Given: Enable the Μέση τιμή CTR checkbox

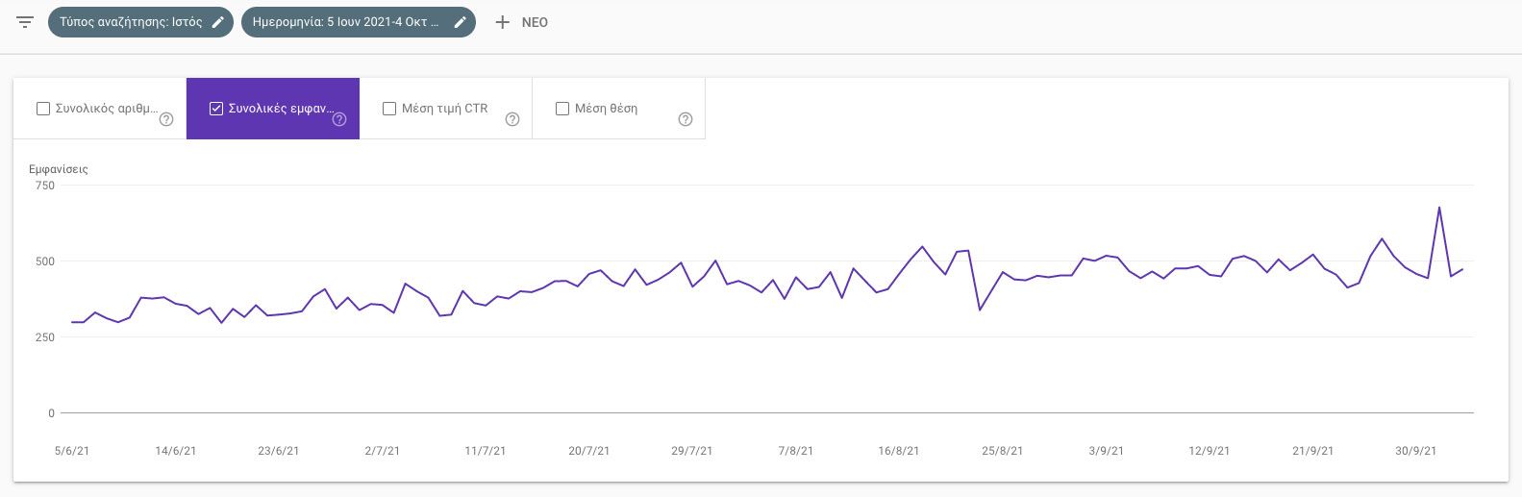Looking at the screenshot, I should pyautogui.click(x=389, y=109).
